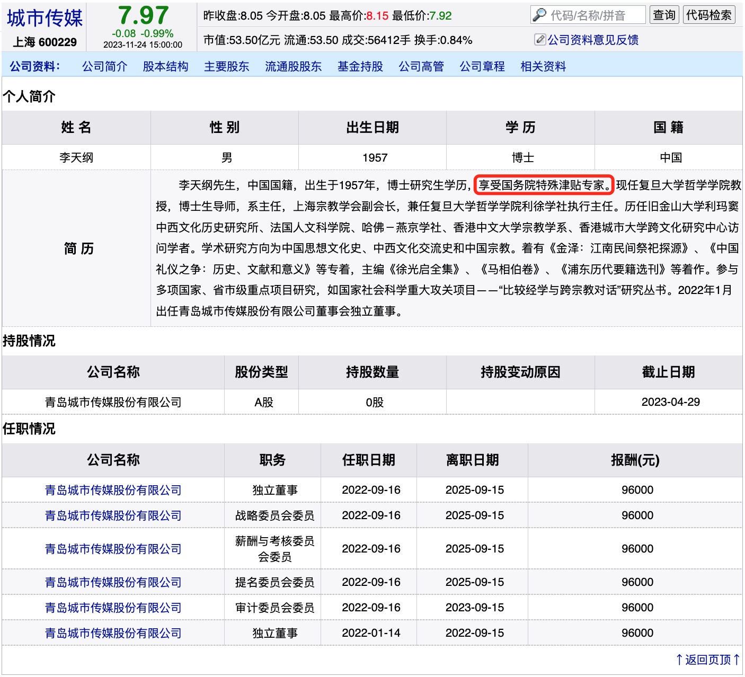The image size is (745, 677).
Task: Click the 城市传媒 stock name heading
Action: [45, 18]
